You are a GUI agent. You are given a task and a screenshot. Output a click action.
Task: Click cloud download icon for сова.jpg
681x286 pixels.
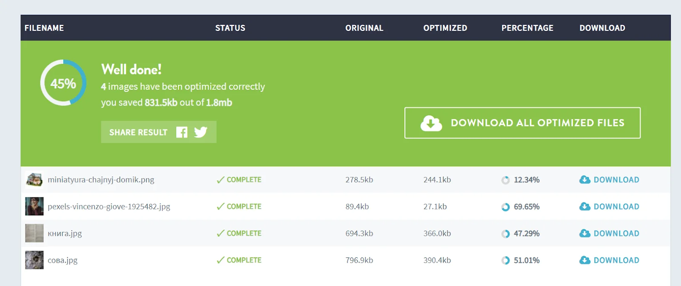[x=585, y=260]
